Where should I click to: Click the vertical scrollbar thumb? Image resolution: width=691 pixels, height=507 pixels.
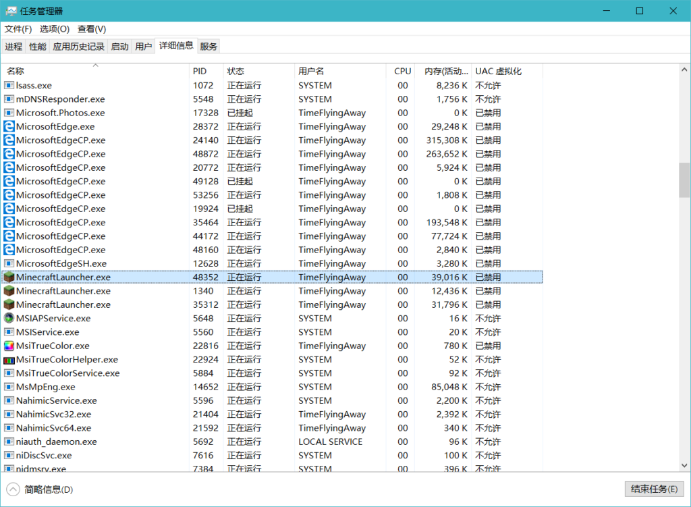(x=684, y=180)
